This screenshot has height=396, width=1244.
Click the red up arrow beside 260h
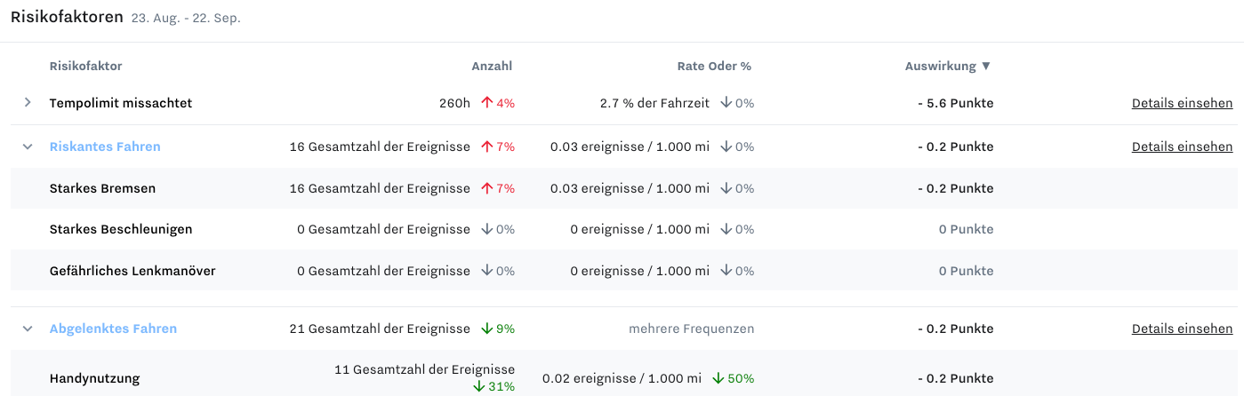(x=486, y=103)
